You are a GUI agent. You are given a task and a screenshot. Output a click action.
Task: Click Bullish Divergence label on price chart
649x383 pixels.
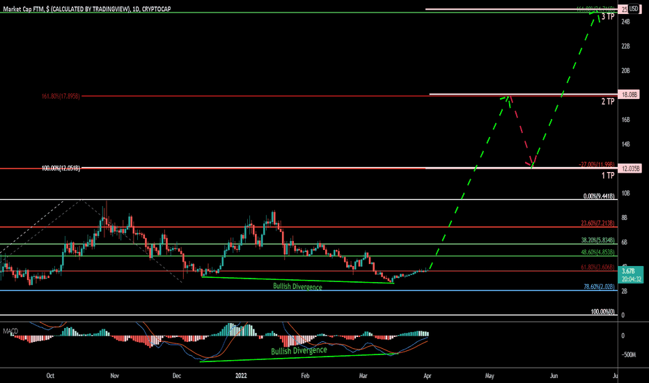click(x=297, y=286)
